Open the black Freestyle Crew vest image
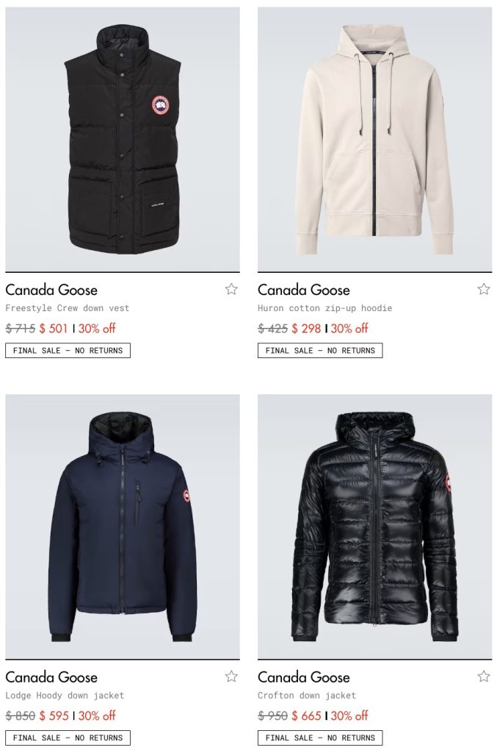This screenshot has width=497, height=753. click(x=123, y=139)
